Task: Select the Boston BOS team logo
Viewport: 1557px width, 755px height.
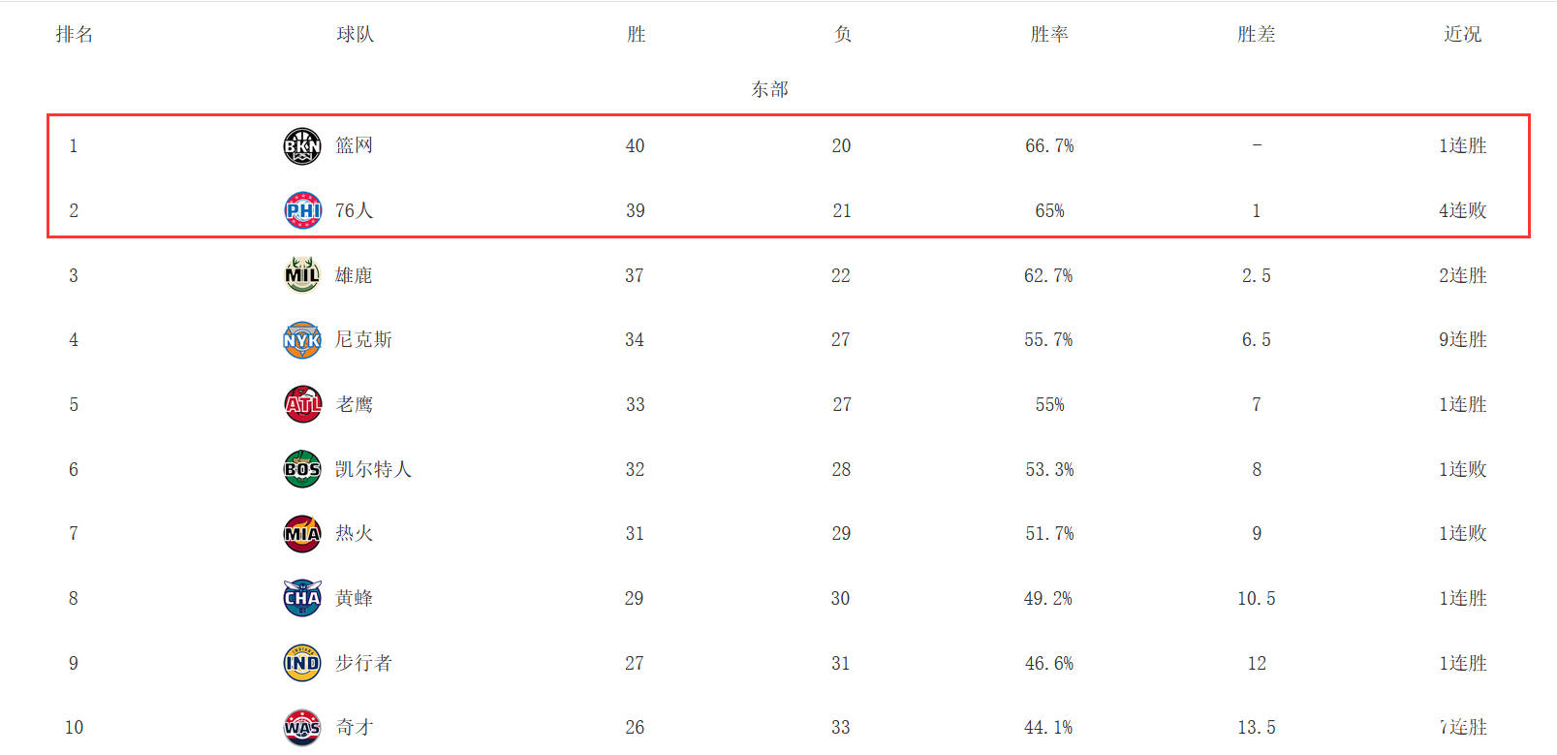Action: [302, 469]
